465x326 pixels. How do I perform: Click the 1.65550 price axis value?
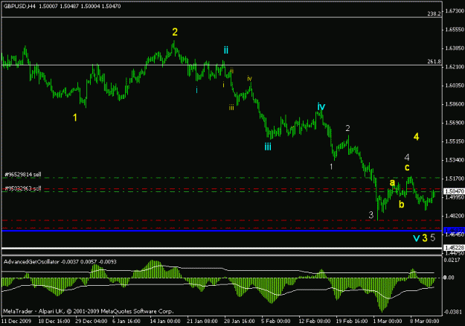coord(455,29)
